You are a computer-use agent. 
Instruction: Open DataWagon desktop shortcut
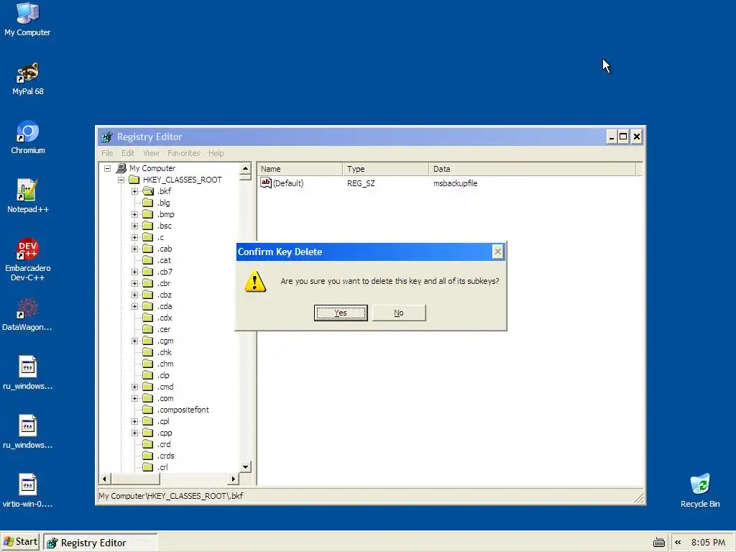pos(27,315)
